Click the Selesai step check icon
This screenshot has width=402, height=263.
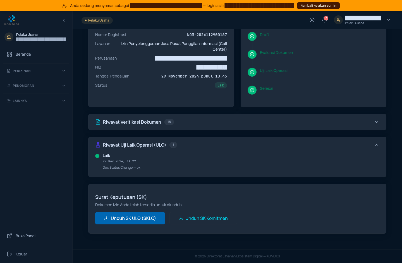pos(252,90)
